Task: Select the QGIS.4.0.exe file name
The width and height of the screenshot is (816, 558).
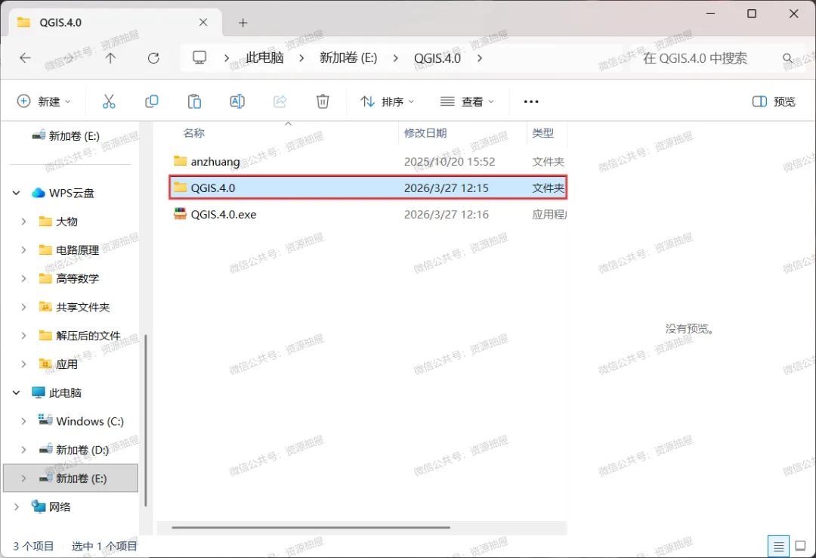Action: point(223,214)
